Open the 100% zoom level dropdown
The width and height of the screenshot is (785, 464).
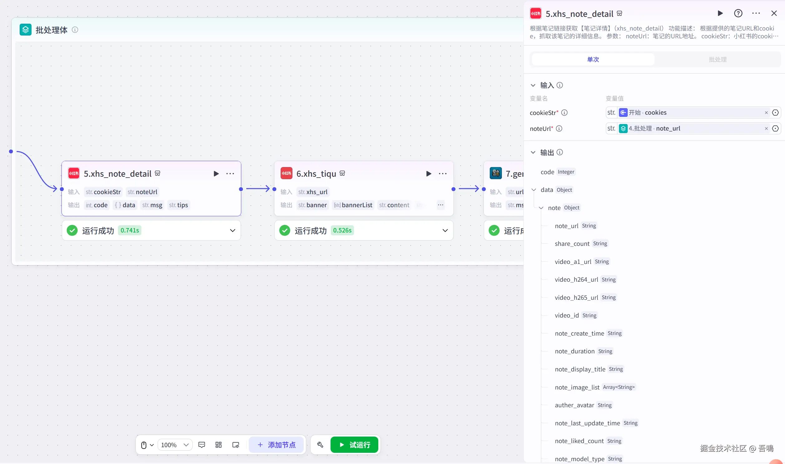tap(175, 445)
